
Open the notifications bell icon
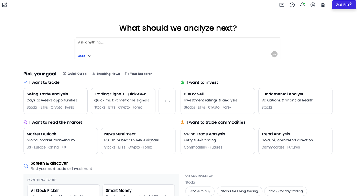pos(302,5)
